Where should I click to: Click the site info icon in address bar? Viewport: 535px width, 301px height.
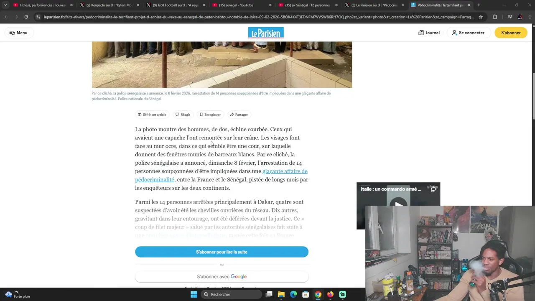38,17
